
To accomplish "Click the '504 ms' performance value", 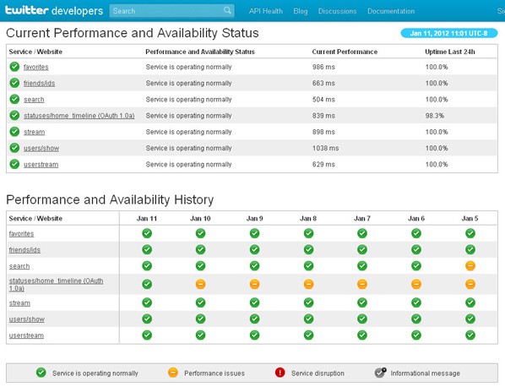I will pyautogui.click(x=323, y=100).
